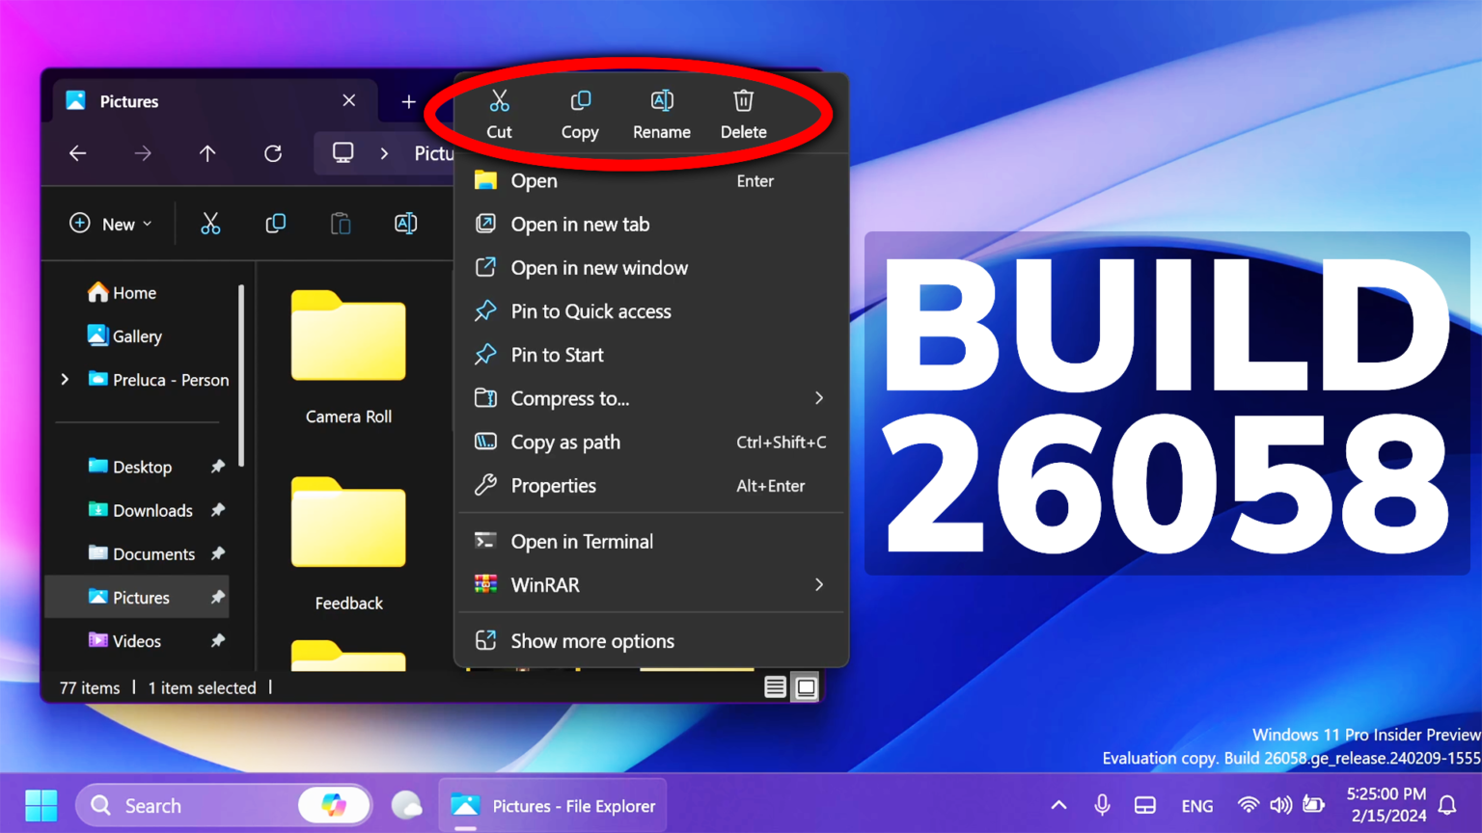The height and width of the screenshot is (833, 1482).
Task: Click Show more options
Action: tap(591, 640)
